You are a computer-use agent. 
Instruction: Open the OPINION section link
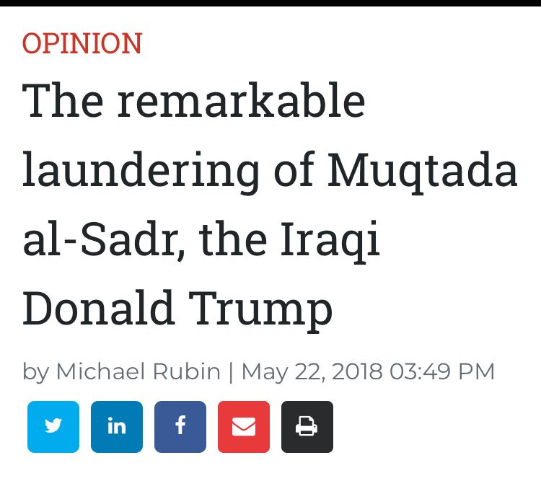click(82, 44)
